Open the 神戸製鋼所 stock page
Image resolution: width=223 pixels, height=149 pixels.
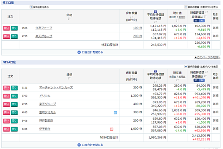point(46,120)
